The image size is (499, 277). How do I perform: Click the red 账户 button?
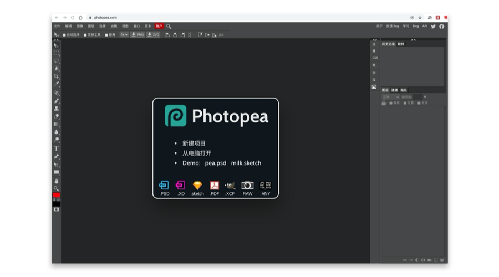coord(159,26)
